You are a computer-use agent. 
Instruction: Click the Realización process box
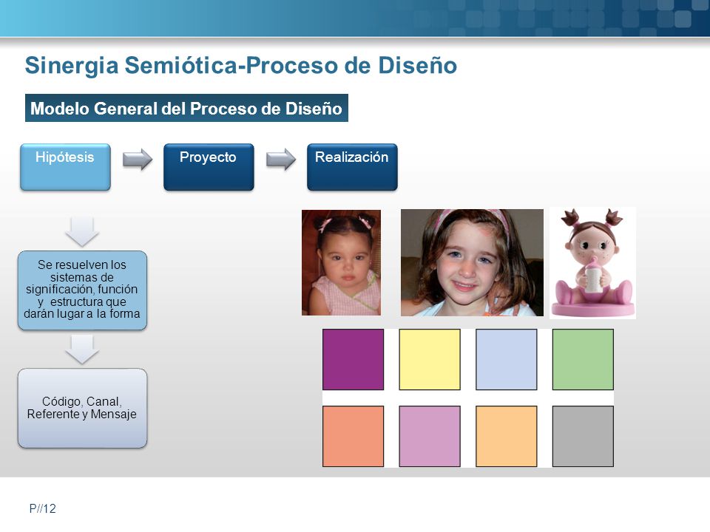[x=352, y=167]
